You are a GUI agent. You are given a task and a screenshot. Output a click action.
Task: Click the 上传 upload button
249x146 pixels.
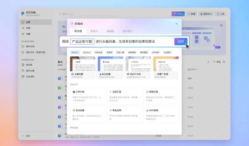click(220, 14)
